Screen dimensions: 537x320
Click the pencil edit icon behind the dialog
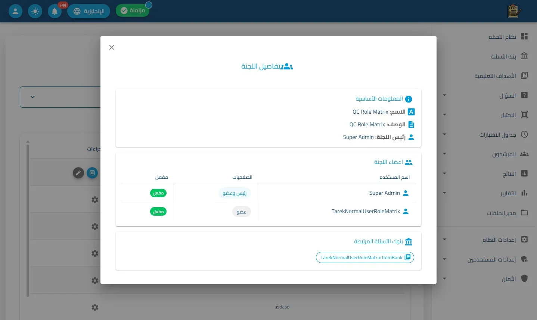click(78, 173)
